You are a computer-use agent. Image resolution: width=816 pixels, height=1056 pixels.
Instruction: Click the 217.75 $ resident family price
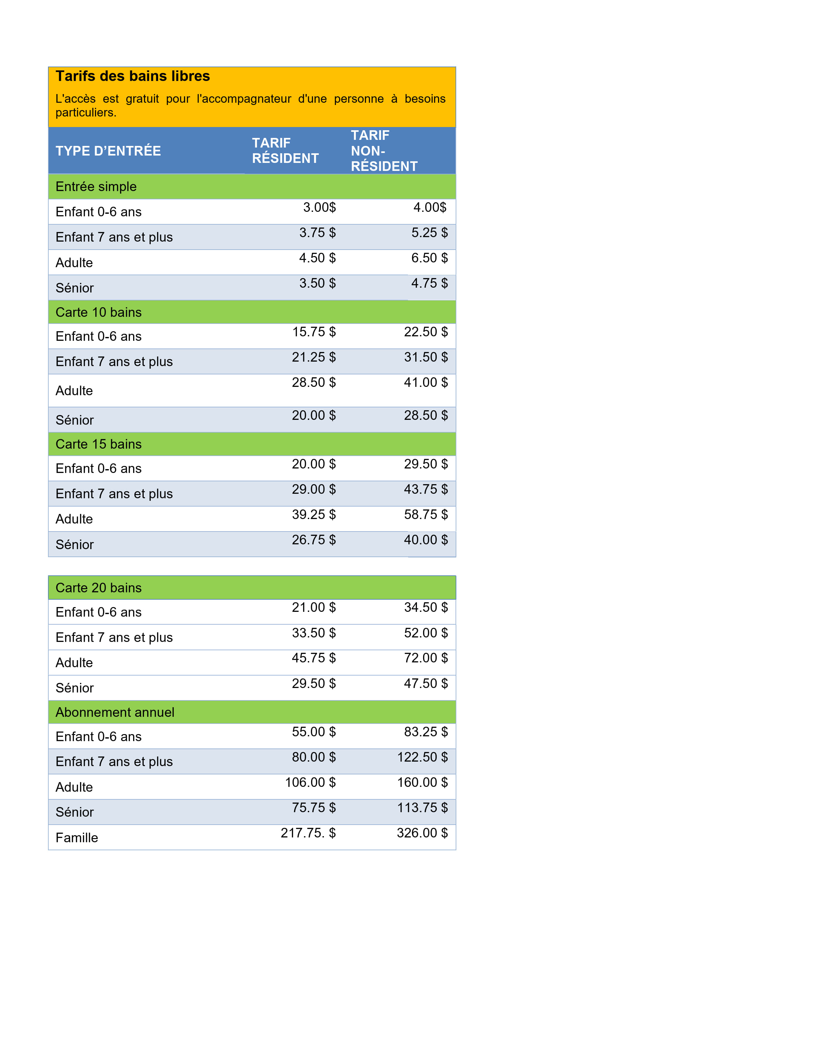308,833
